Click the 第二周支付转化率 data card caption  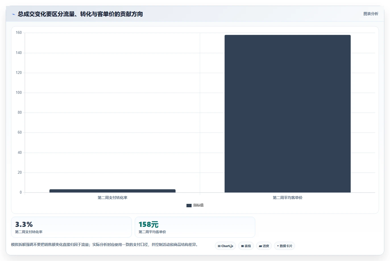[29, 232]
